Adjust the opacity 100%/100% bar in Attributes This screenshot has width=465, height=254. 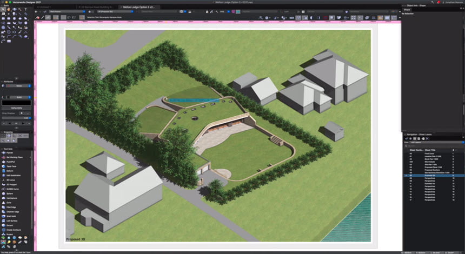(16, 108)
